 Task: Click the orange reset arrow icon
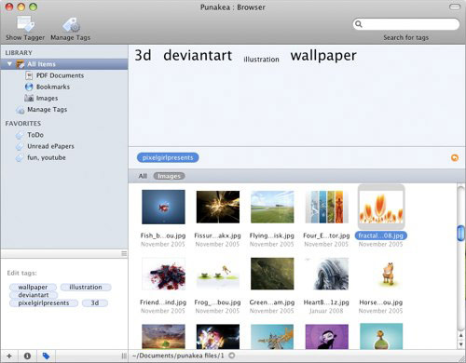(x=455, y=158)
